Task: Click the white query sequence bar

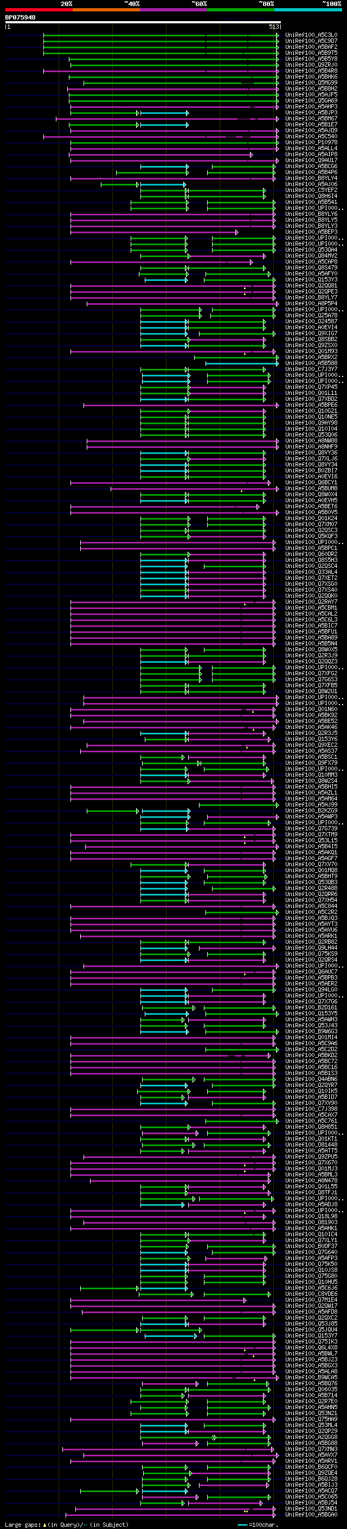Action: click(x=143, y=22)
